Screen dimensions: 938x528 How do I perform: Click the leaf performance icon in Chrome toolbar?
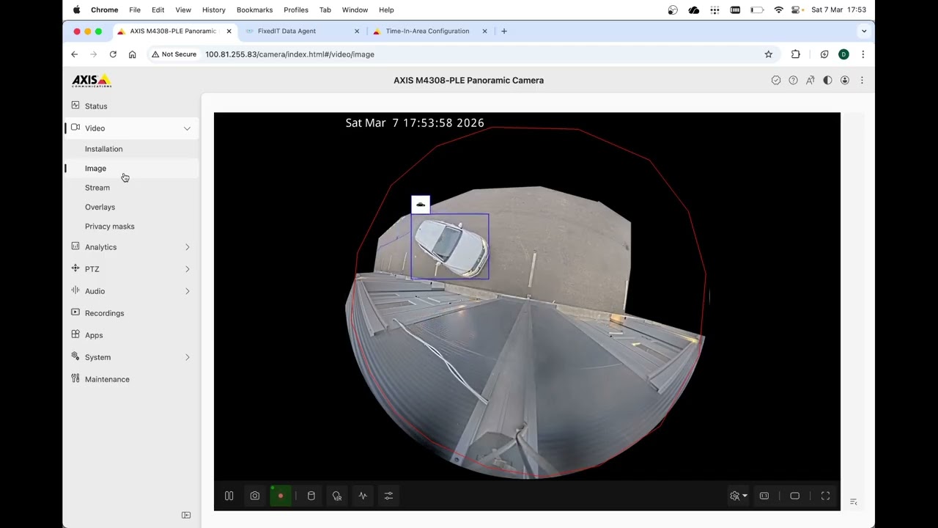(x=824, y=54)
